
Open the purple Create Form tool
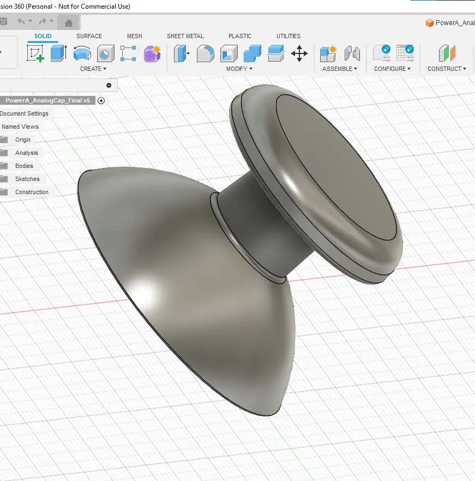(x=152, y=53)
